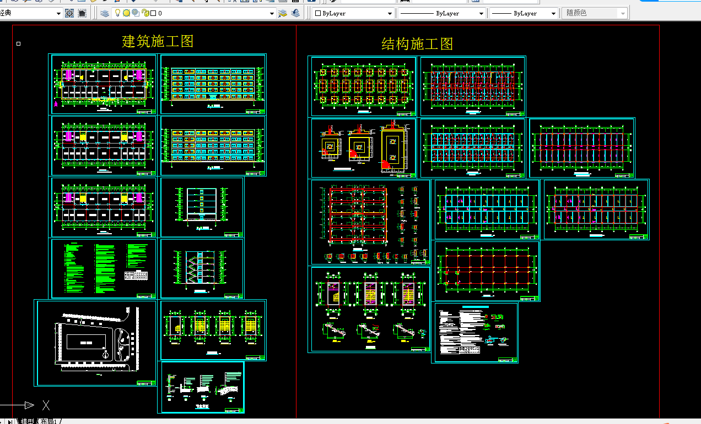Toggle freeze/thaw sun icon for layer 0
The width and height of the screenshot is (701, 424).
coord(126,13)
